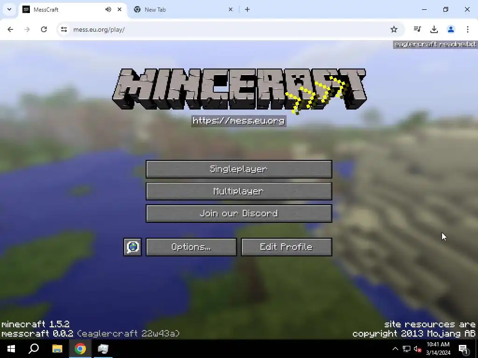
Task: Close the New Tab tab
Action: tap(231, 9)
